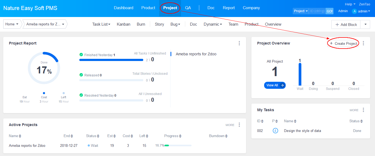Sort Active Projects by Progress column
The height and width of the screenshot is (156, 375).
pos(173,136)
